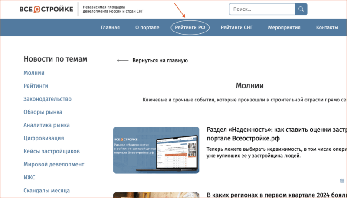The image size is (347, 198).
Task: Open Аналитика рынка topic
Action: coord(47,125)
